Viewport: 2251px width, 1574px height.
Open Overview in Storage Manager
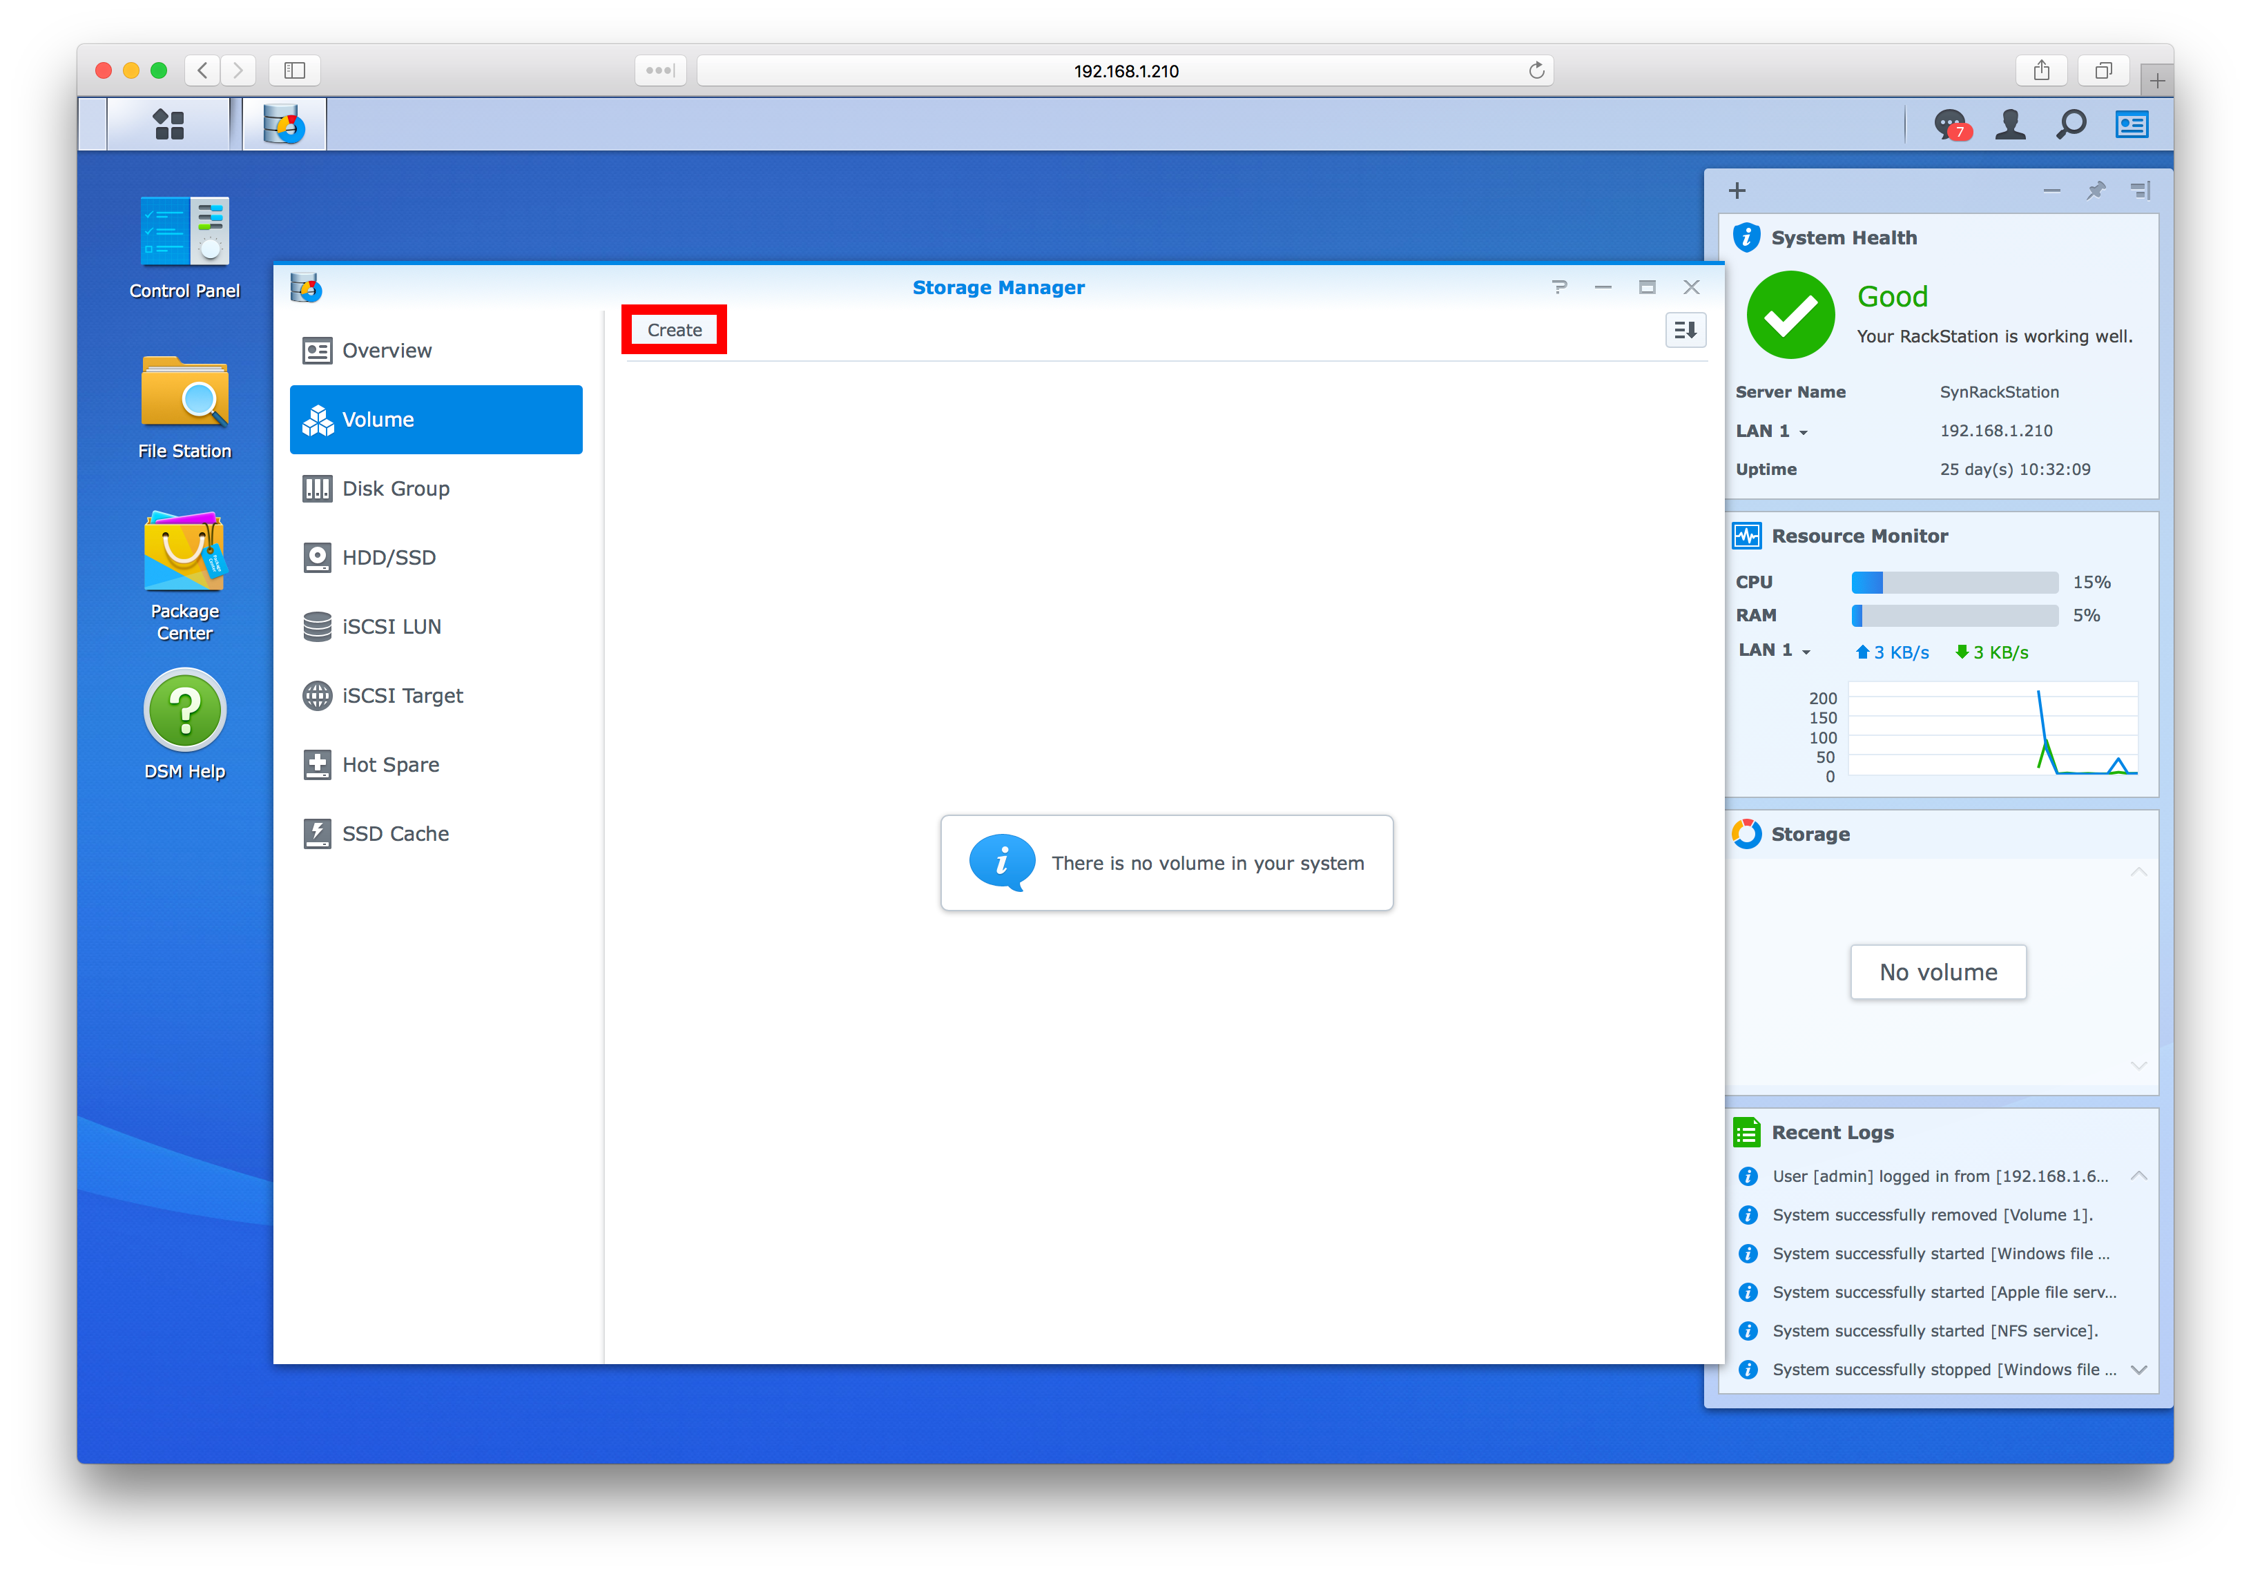click(388, 349)
